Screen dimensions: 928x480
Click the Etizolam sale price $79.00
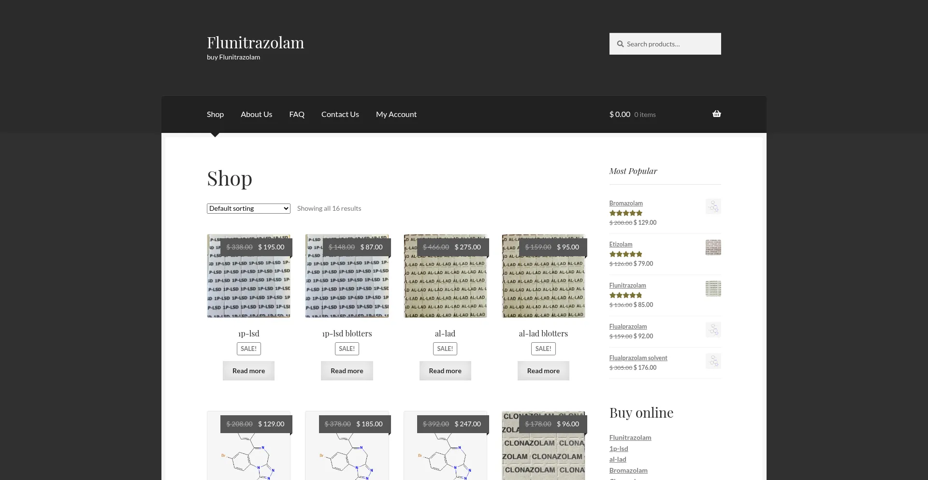[643, 264]
